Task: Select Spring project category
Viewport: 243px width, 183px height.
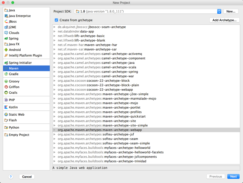Action: coord(26,39)
